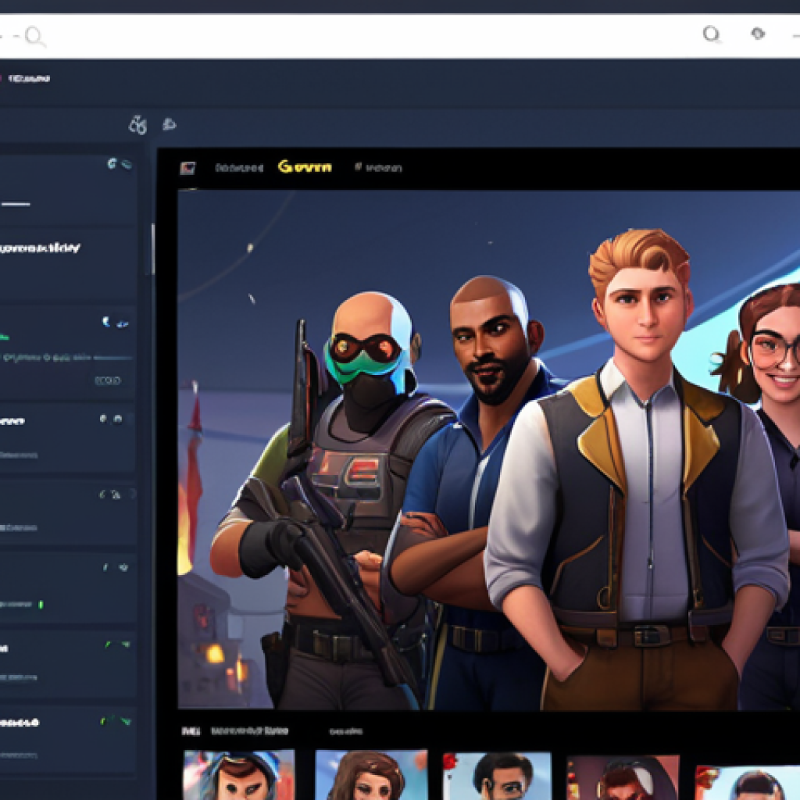Click the app logo text in the header
Screen dimensions: 800x800
(x=29, y=79)
